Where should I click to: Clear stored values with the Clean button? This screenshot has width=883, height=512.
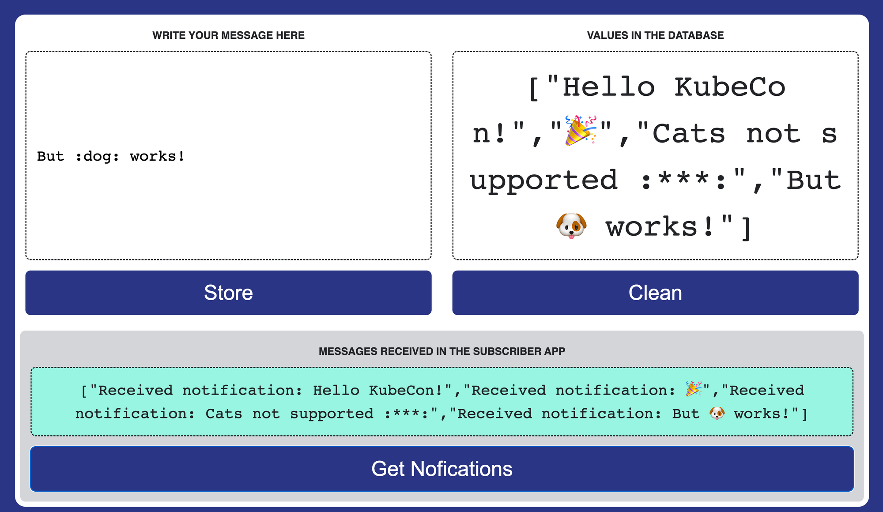[655, 293]
